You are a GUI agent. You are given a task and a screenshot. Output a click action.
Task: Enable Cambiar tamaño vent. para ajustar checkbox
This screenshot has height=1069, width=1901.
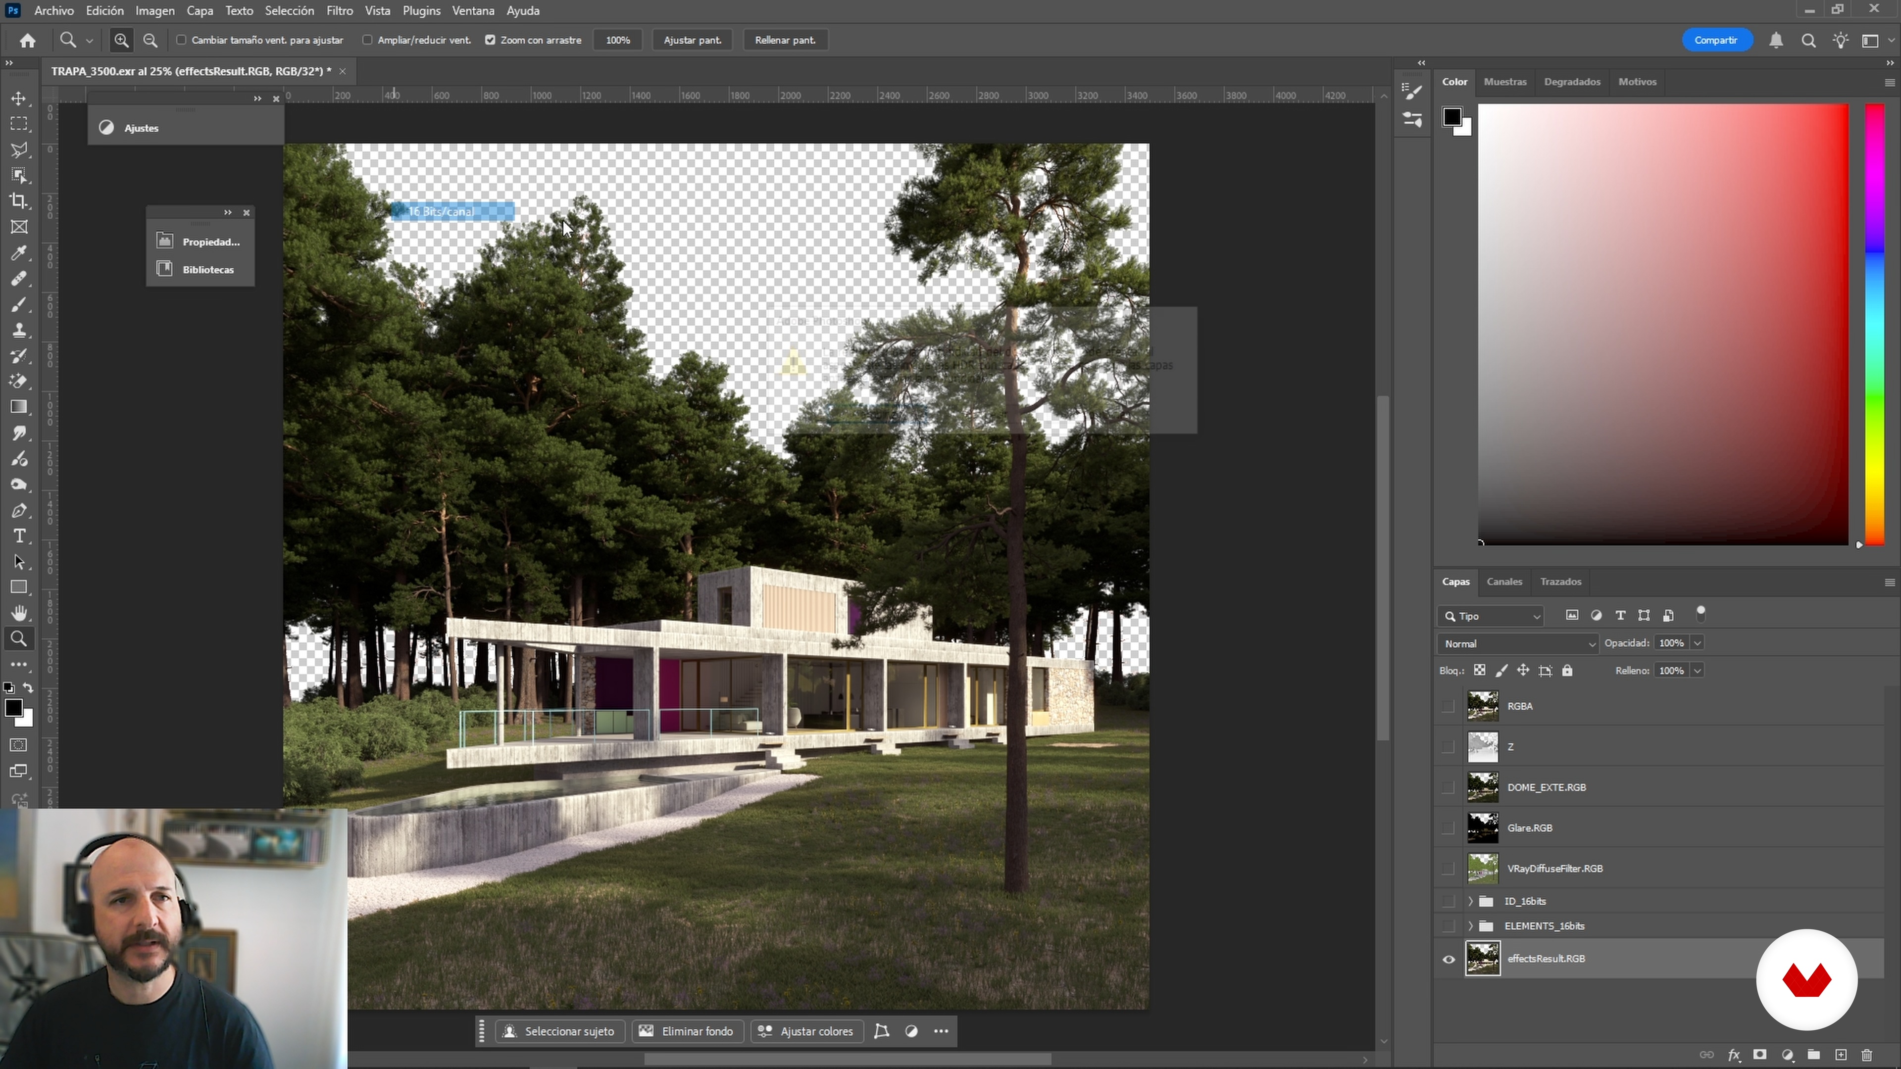[x=182, y=41]
